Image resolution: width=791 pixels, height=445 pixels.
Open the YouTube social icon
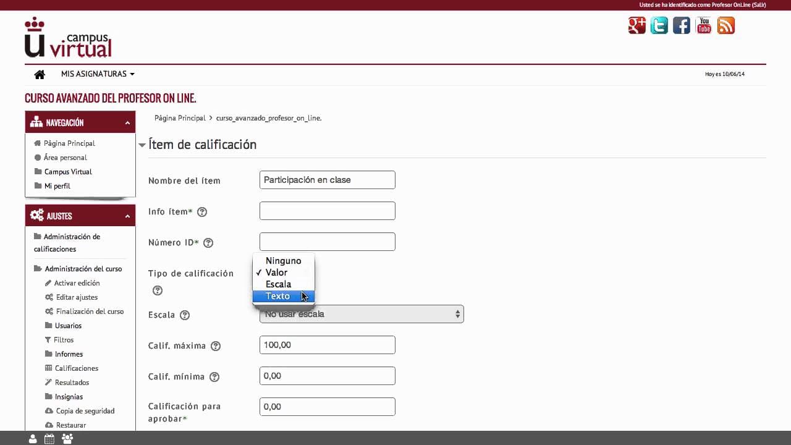coord(704,25)
